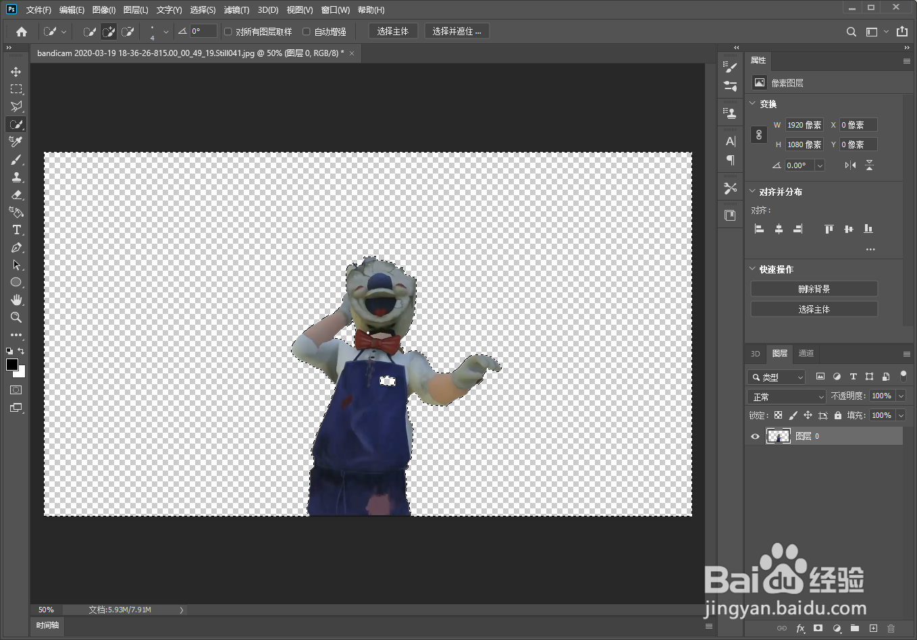Select the Move tool
The width and height of the screenshot is (917, 640).
pos(16,72)
